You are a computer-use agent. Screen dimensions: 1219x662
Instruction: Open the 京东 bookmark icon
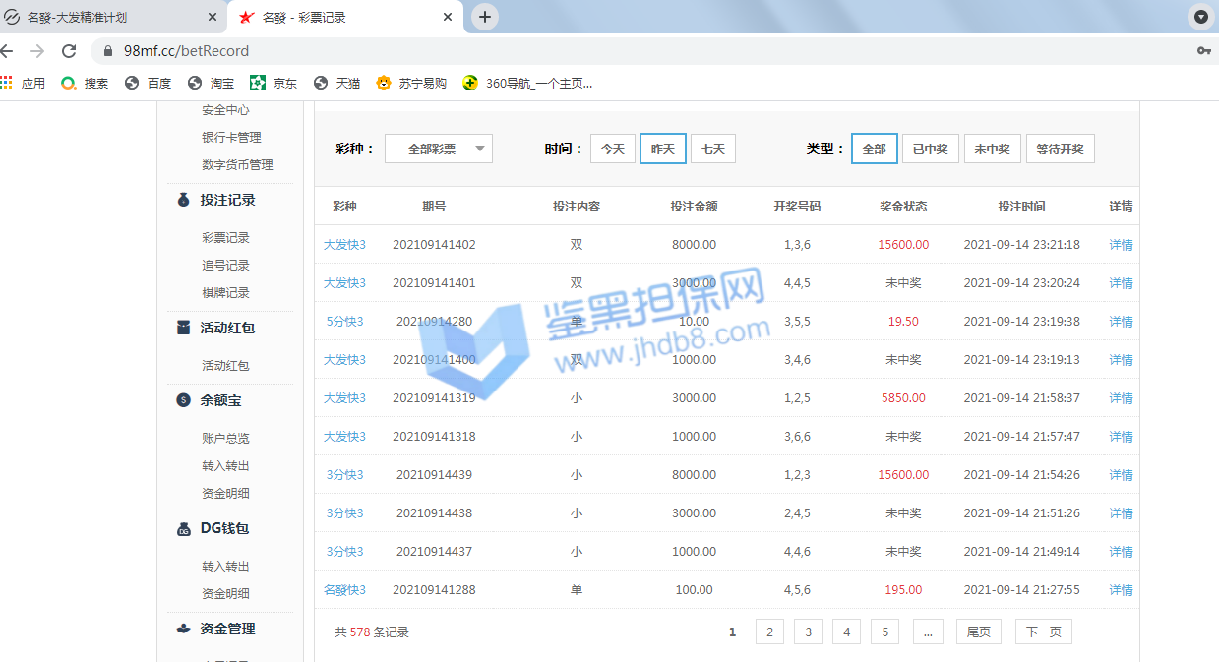pos(258,83)
